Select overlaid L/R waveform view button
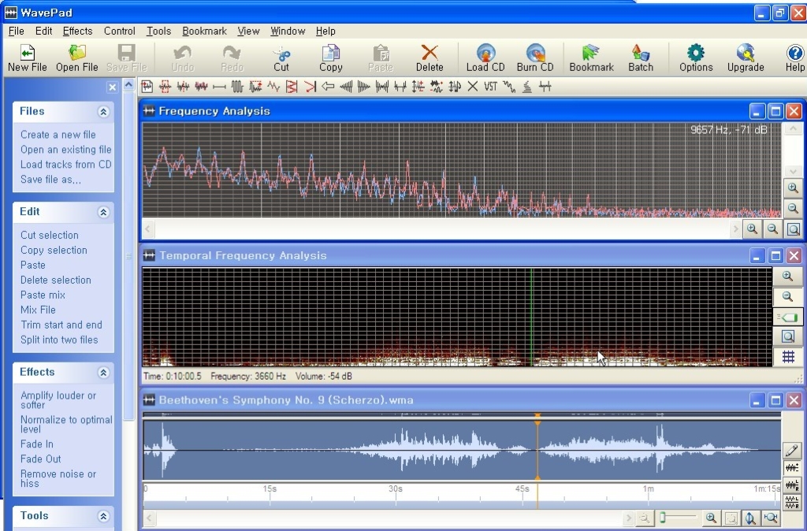This screenshot has width=807, height=531. click(791, 485)
